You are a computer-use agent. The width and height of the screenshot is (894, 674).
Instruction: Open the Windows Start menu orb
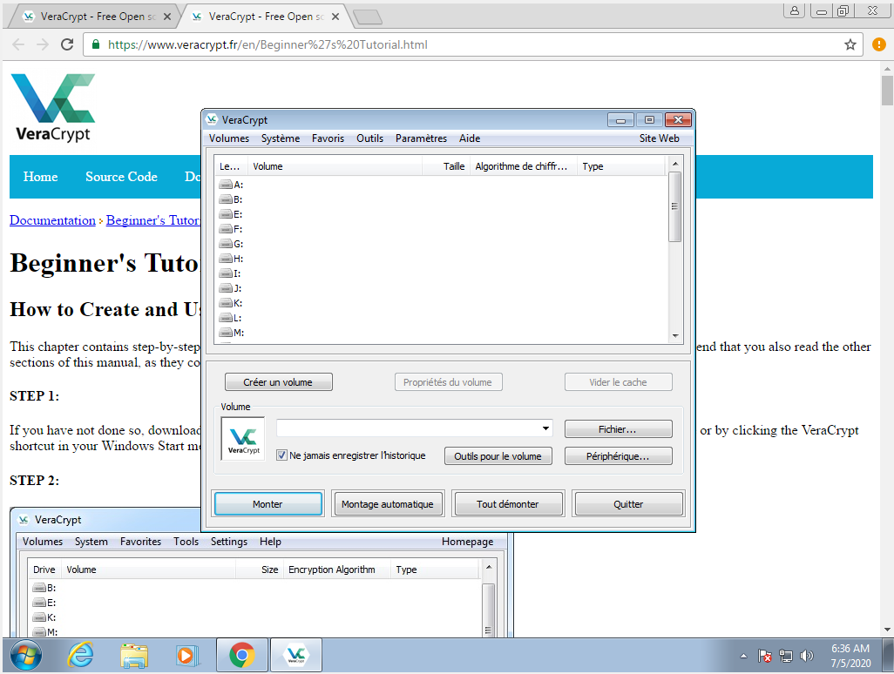25,656
